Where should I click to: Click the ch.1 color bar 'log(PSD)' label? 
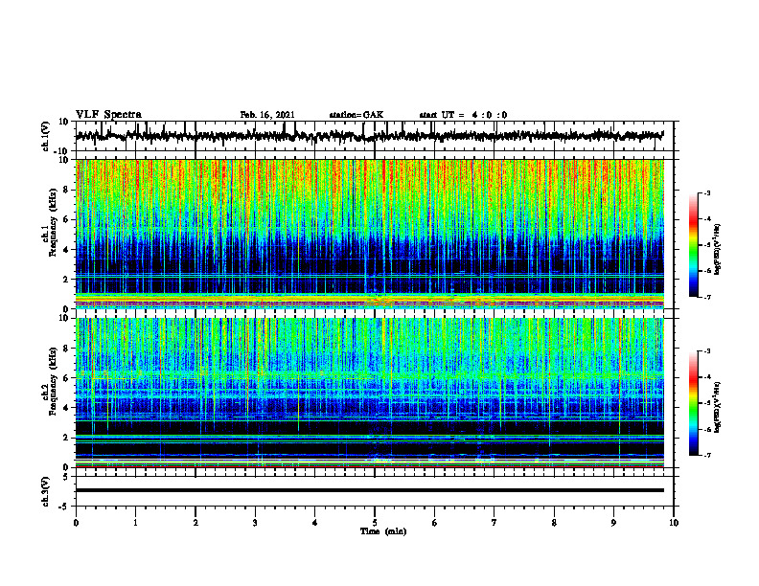point(718,250)
